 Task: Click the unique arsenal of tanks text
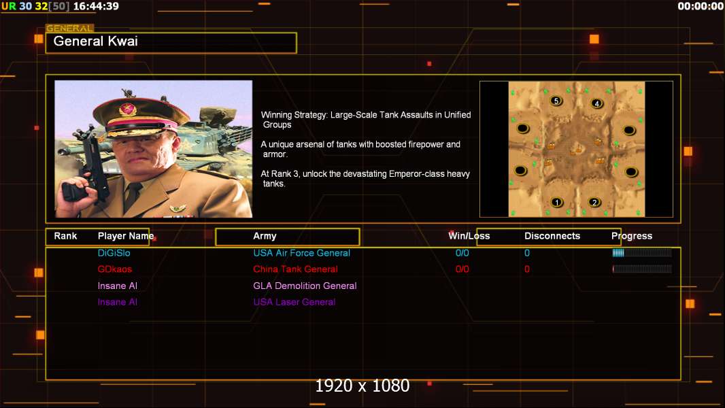[360, 149]
